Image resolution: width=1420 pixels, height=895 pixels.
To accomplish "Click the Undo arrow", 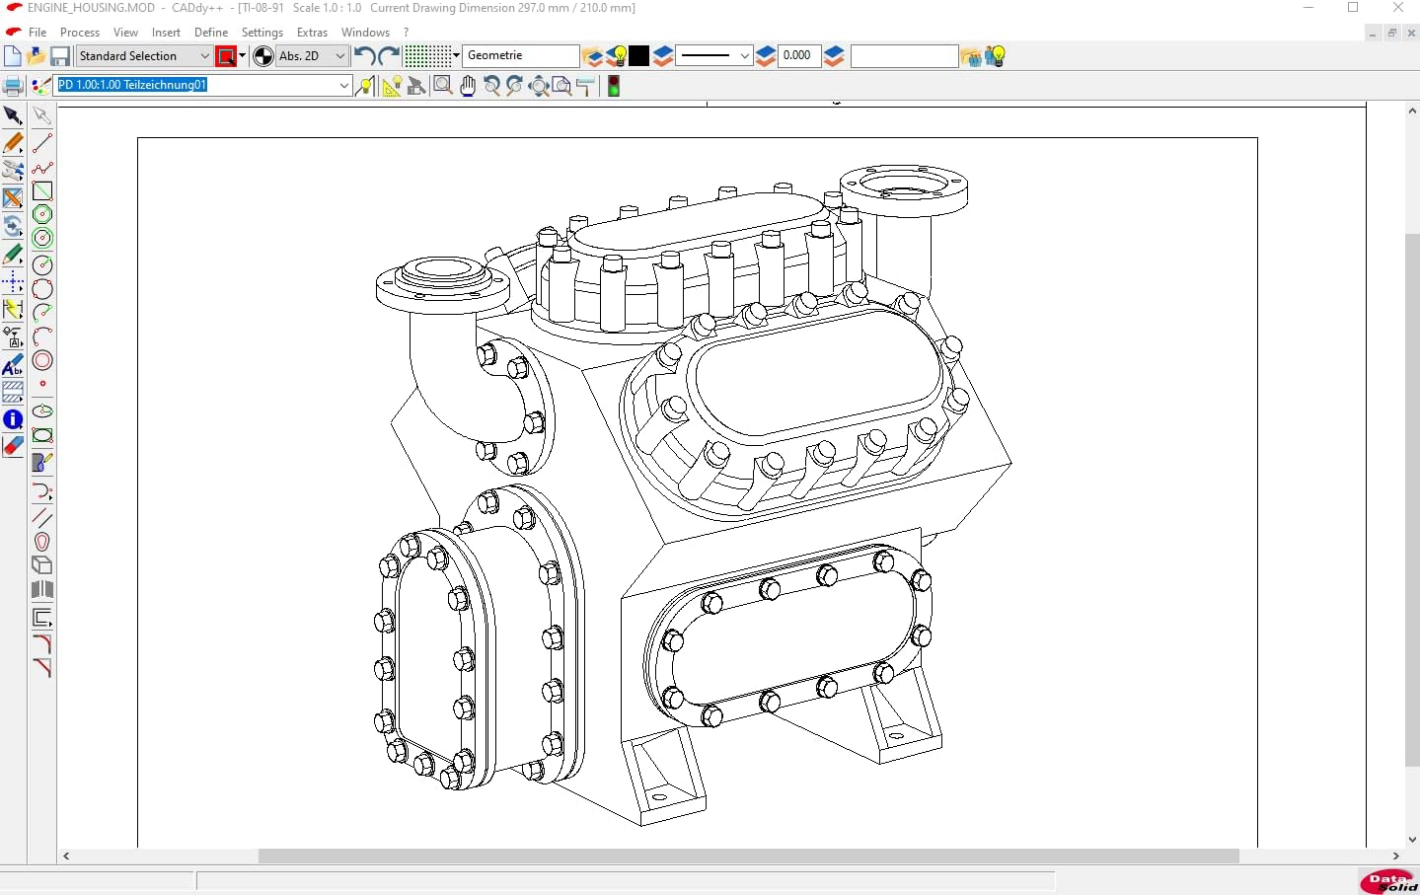I will (x=364, y=56).
